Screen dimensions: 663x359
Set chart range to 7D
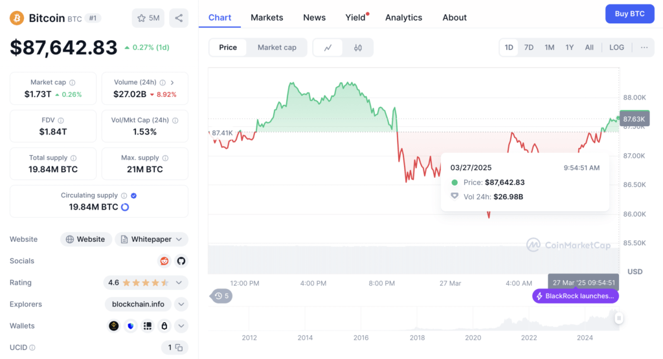pos(528,47)
